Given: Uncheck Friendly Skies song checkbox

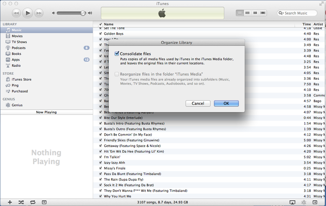Looking at the screenshot, I should tap(100, 140).
